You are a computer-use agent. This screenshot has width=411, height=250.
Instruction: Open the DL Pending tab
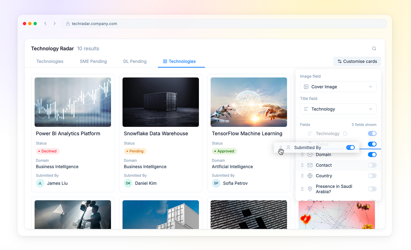pyautogui.click(x=135, y=61)
